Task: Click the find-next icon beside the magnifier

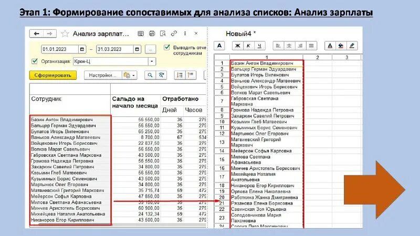Action: click(161, 75)
